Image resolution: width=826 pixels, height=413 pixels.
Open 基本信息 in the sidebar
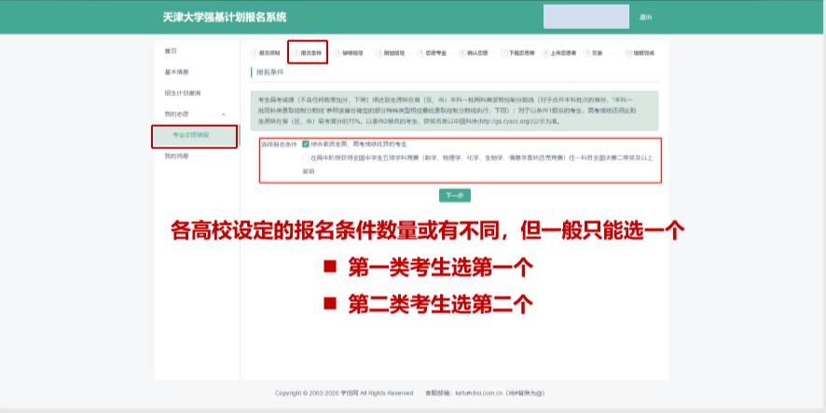point(176,72)
